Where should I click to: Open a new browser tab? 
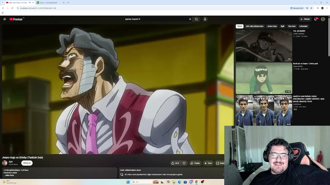pos(68,3)
